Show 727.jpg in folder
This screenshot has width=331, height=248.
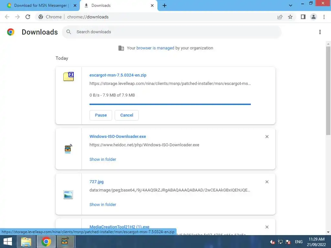pyautogui.click(x=103, y=204)
